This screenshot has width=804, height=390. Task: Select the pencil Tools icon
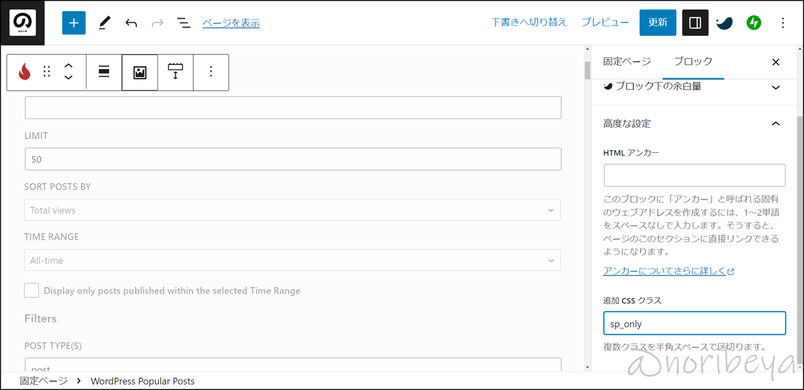[104, 23]
